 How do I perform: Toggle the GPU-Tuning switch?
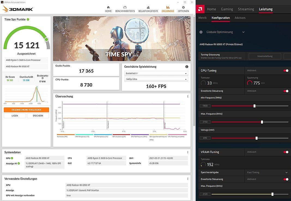[286, 71]
